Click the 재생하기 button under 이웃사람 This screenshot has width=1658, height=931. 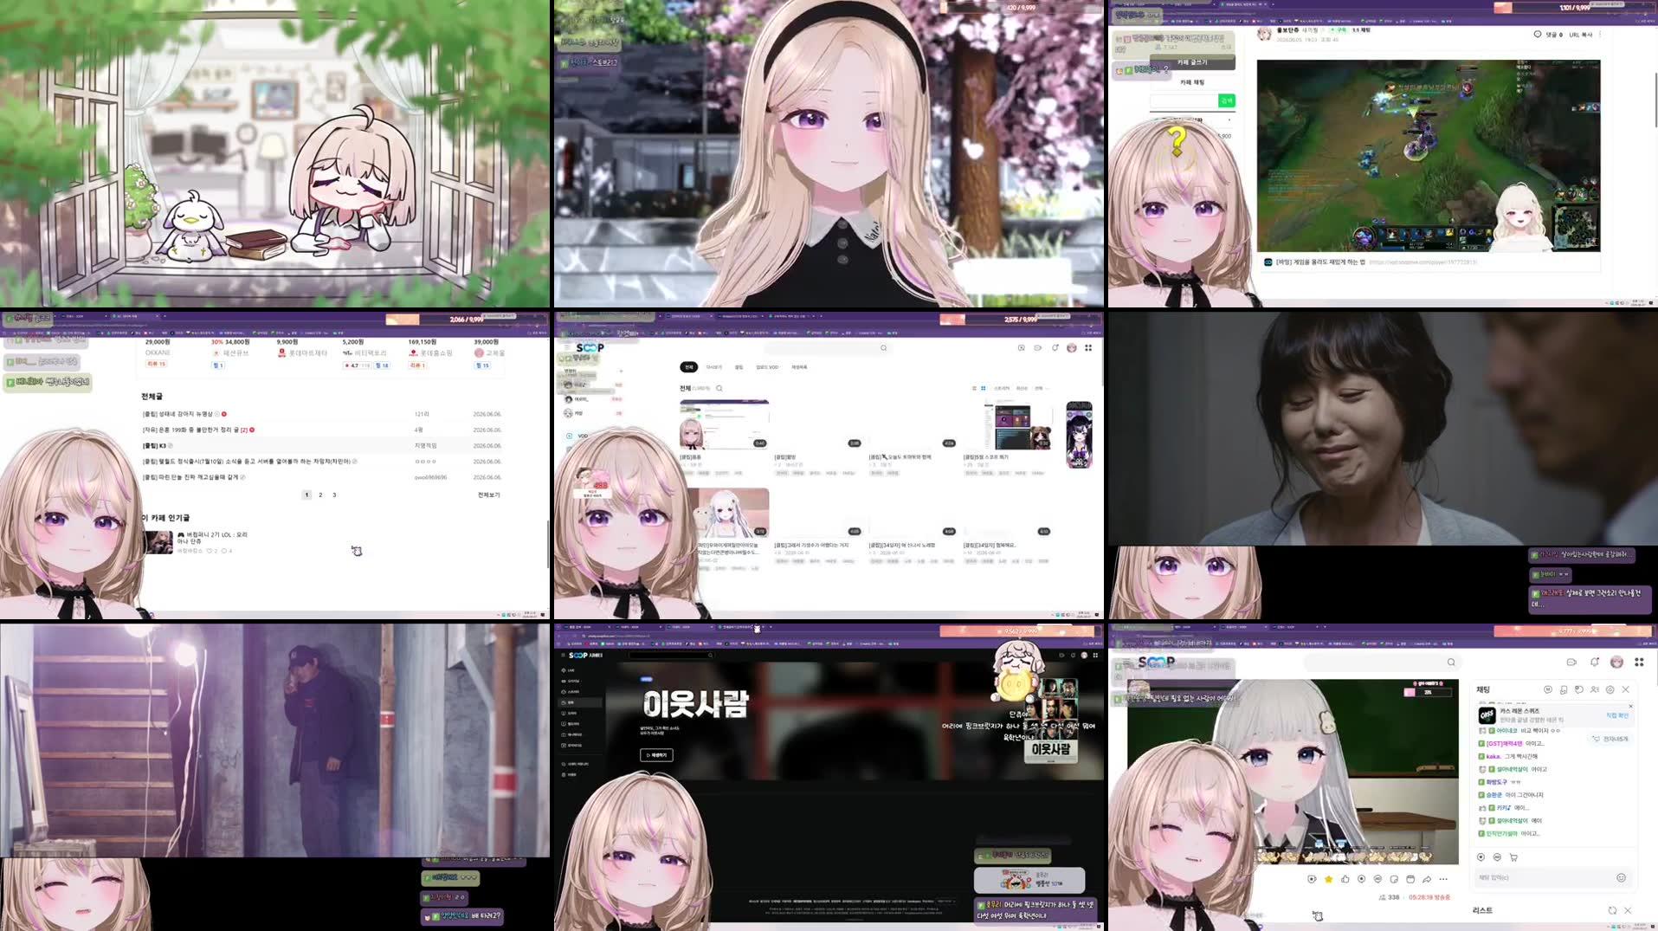pos(656,755)
